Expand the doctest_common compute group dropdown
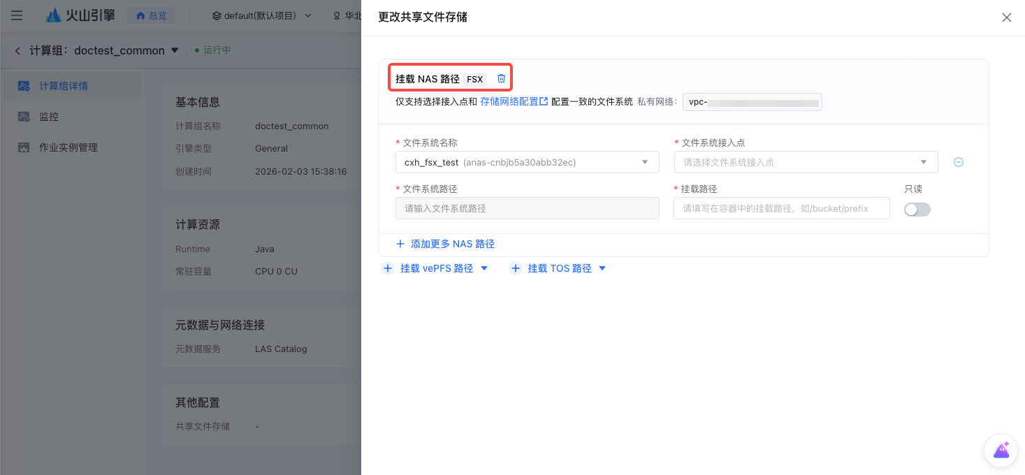This screenshot has width=1025, height=475. (x=175, y=50)
